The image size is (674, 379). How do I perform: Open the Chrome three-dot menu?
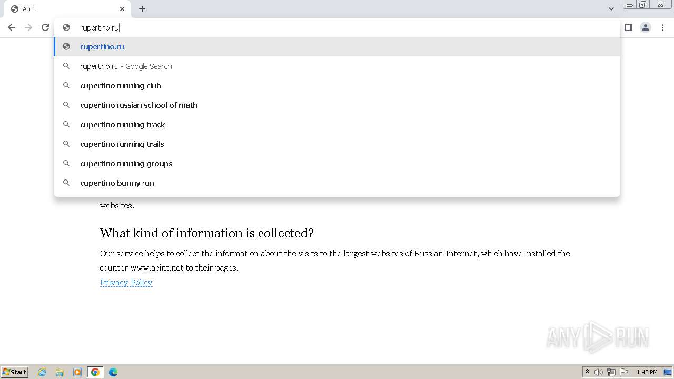pos(662,27)
